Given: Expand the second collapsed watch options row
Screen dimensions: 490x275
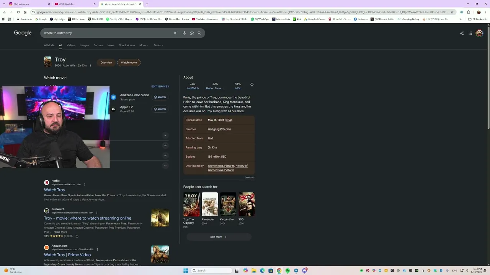Looking at the screenshot, I should 165,146.
